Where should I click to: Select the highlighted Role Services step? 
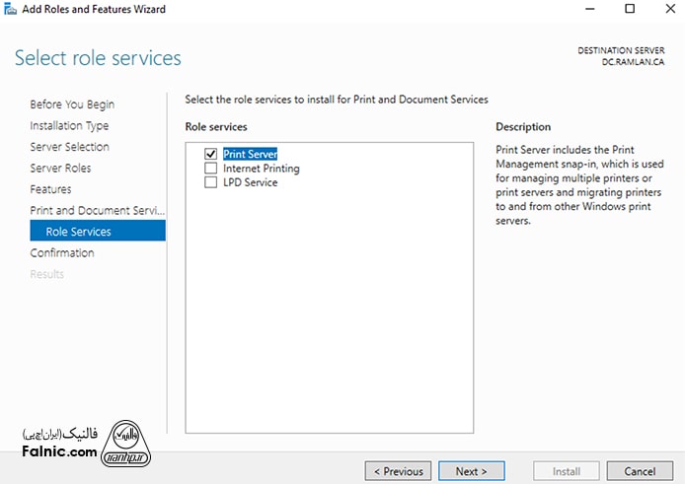[78, 232]
